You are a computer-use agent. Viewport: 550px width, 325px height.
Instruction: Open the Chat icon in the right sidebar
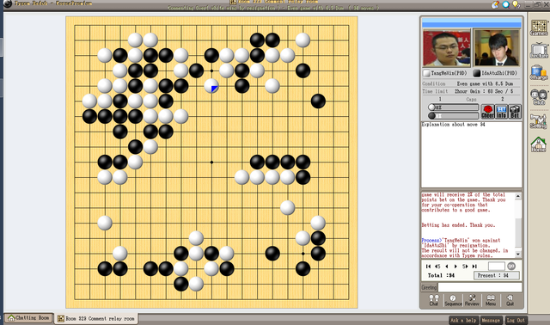pos(539,97)
